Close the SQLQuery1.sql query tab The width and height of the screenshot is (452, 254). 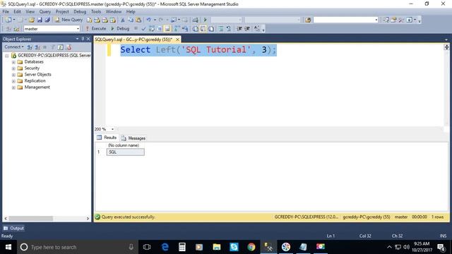click(177, 40)
